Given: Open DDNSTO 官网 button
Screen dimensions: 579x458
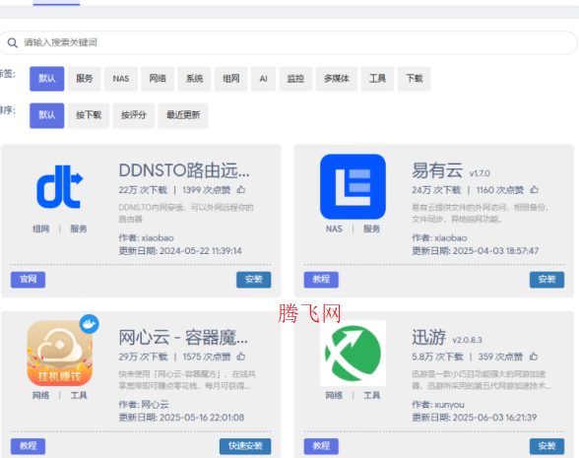Looking at the screenshot, I should click(28, 280).
